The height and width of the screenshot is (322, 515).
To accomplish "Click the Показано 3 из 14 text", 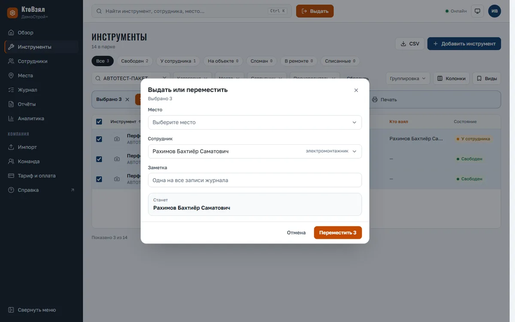I will pyautogui.click(x=109, y=237).
